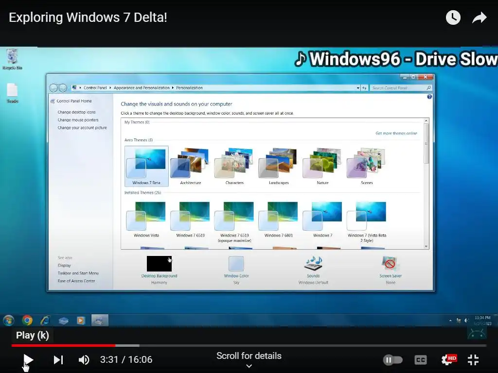This screenshot has width=498, height=373.
Task: Click Appearance and Personalization breadcrumb
Action: point(142,88)
